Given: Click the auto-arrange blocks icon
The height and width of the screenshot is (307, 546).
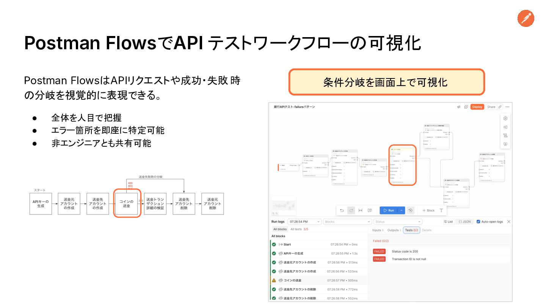Looking at the screenshot, I should pyautogui.click(x=370, y=210).
